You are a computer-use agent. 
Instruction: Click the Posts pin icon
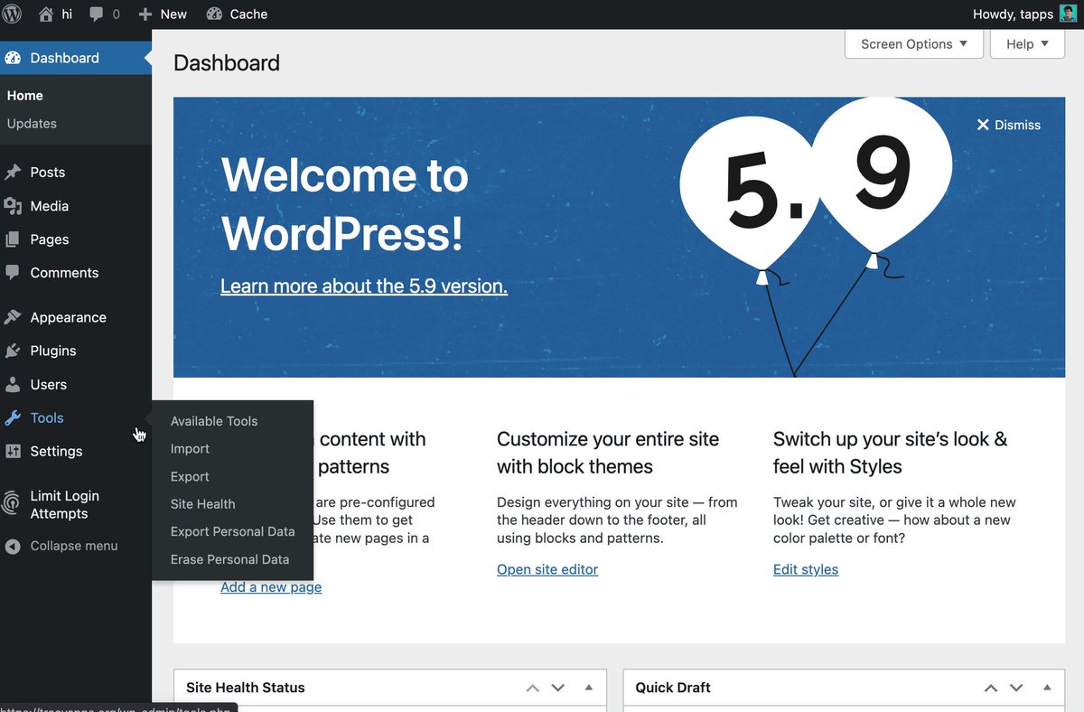click(13, 172)
